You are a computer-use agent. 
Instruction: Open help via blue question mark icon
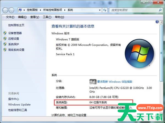[157, 22]
